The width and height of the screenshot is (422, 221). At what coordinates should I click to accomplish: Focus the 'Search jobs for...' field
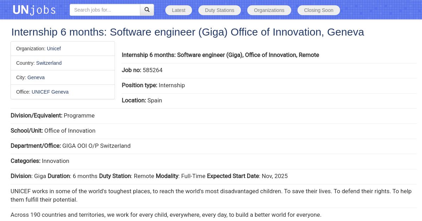(105, 10)
